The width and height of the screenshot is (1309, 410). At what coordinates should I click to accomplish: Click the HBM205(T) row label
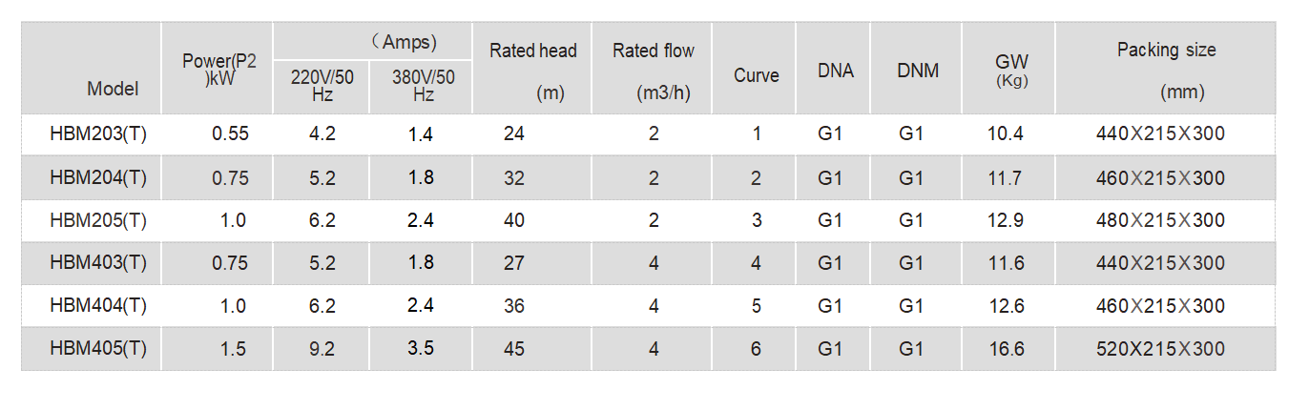(x=98, y=220)
